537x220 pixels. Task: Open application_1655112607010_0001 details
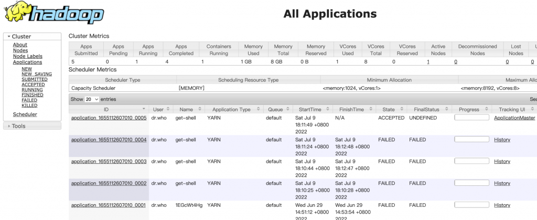[109, 205]
